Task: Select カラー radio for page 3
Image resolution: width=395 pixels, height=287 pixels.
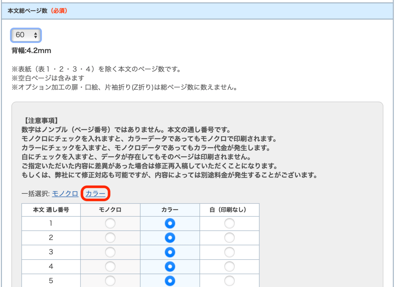Action: pos(170,252)
